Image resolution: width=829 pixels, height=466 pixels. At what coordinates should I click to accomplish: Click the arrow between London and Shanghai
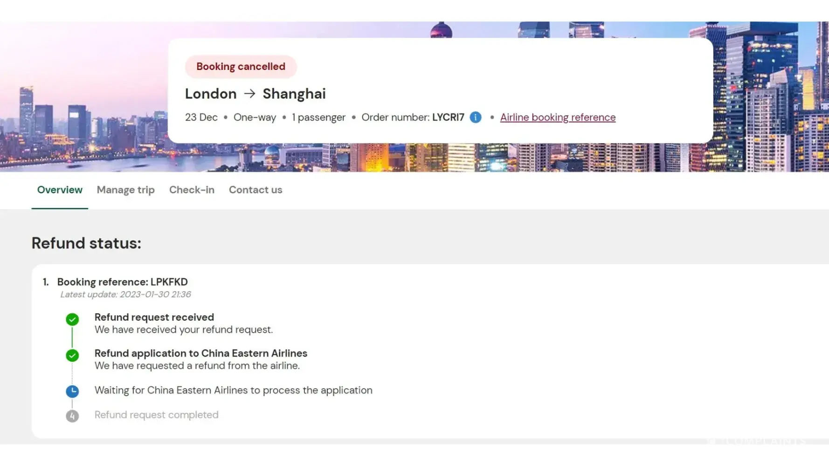249,94
